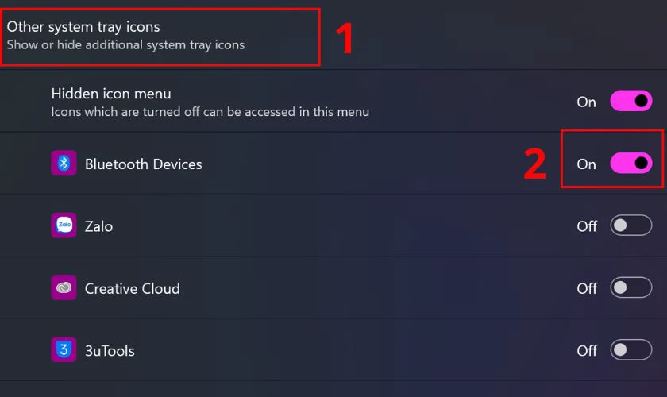Select the Bluetooth Devices label text
The image size is (667, 397).
(x=144, y=164)
